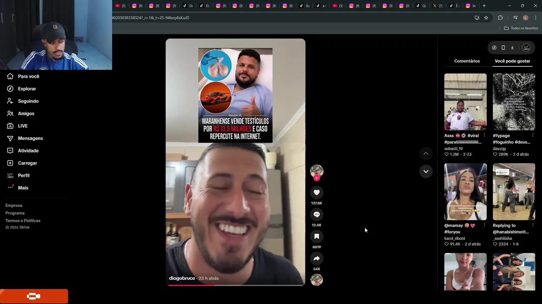The image size is (542, 304).
Task: Open a new browser tab
Action: click(x=484, y=6)
